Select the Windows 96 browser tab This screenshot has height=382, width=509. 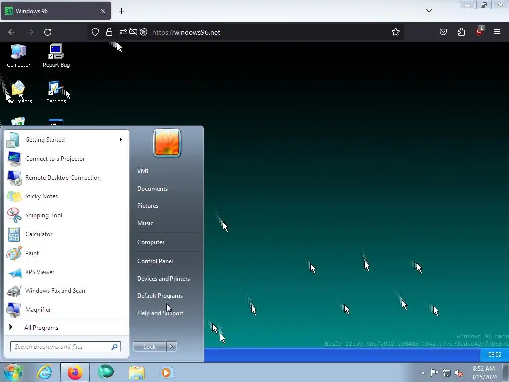click(x=56, y=11)
